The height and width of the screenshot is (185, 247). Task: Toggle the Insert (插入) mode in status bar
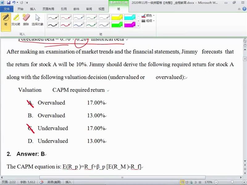pyautogui.click(x=68, y=182)
